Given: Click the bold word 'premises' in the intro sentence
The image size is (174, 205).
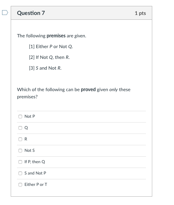Looking at the screenshot, I should 56,36.
